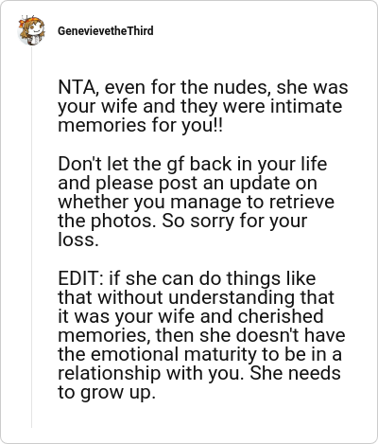This screenshot has height=444, width=378.
Task: Select the word NTA in the comment
Action: (x=77, y=87)
